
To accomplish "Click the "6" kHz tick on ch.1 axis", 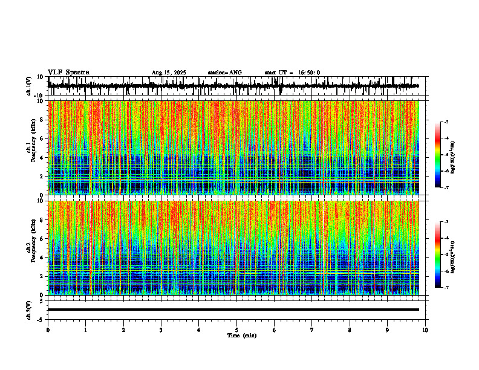I will click(x=43, y=138).
